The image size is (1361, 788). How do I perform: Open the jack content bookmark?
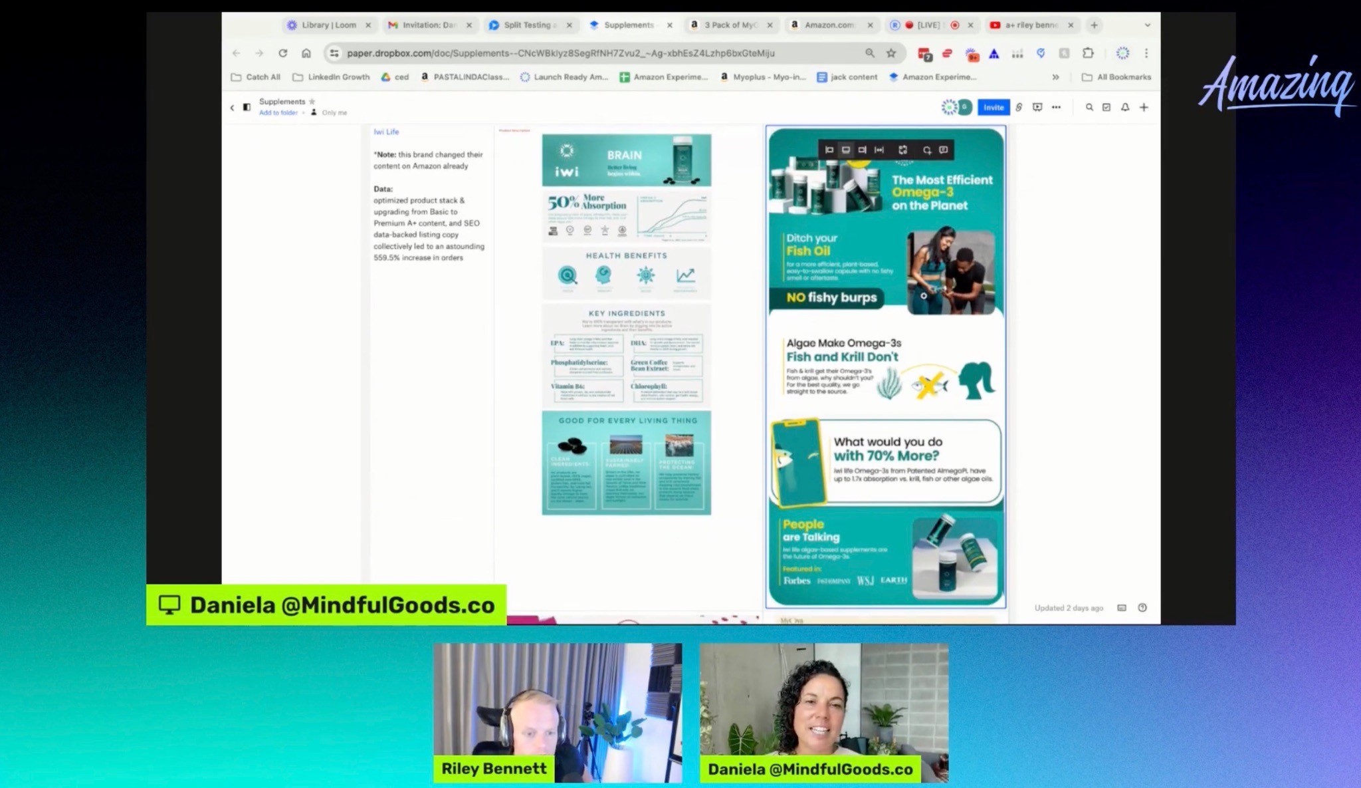pos(847,77)
